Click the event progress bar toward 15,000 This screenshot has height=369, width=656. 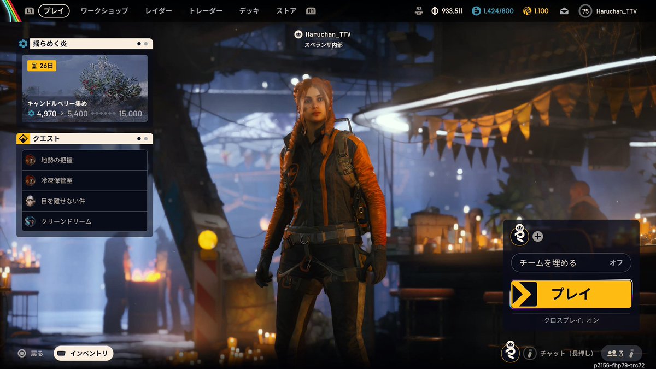tap(104, 114)
